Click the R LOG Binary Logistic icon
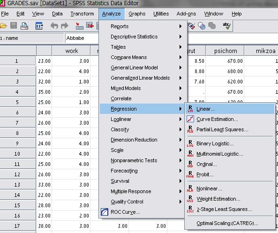This screenshot has width=278, height=233. pyautogui.click(x=190, y=143)
